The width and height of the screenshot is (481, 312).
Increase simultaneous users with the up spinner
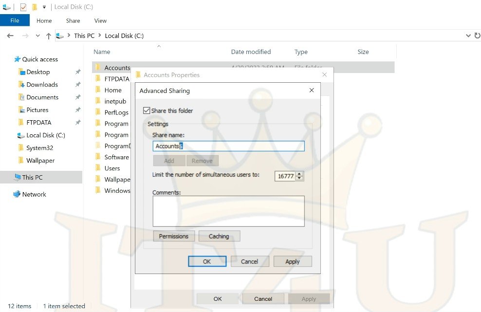point(300,173)
